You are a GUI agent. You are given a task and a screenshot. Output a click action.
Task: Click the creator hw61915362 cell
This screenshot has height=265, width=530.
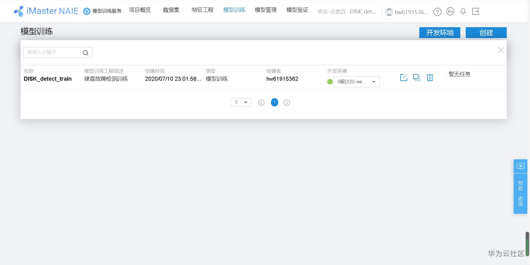282,79
